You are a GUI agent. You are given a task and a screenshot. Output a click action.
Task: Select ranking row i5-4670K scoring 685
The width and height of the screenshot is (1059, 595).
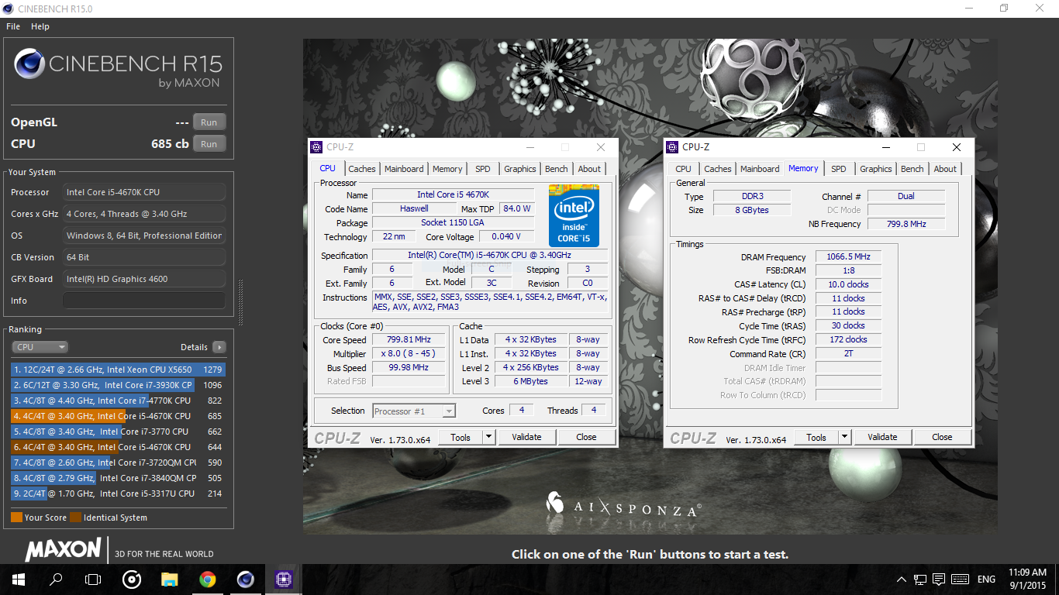click(118, 416)
